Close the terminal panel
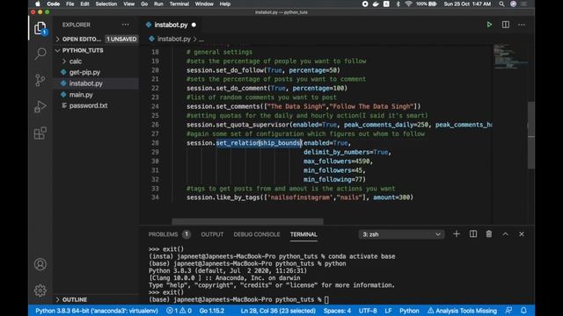 (x=522, y=234)
